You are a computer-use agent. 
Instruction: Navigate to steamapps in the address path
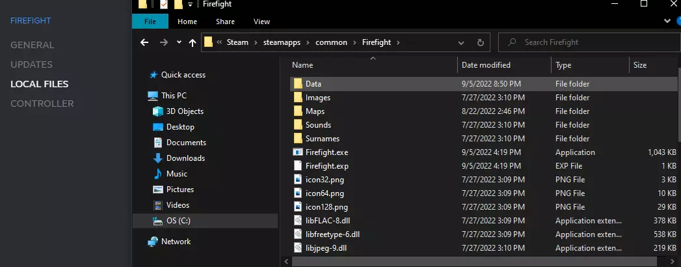(282, 42)
